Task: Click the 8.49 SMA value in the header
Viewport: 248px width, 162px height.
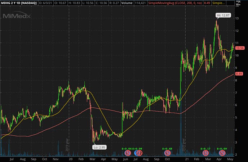Action: pos(207,3)
